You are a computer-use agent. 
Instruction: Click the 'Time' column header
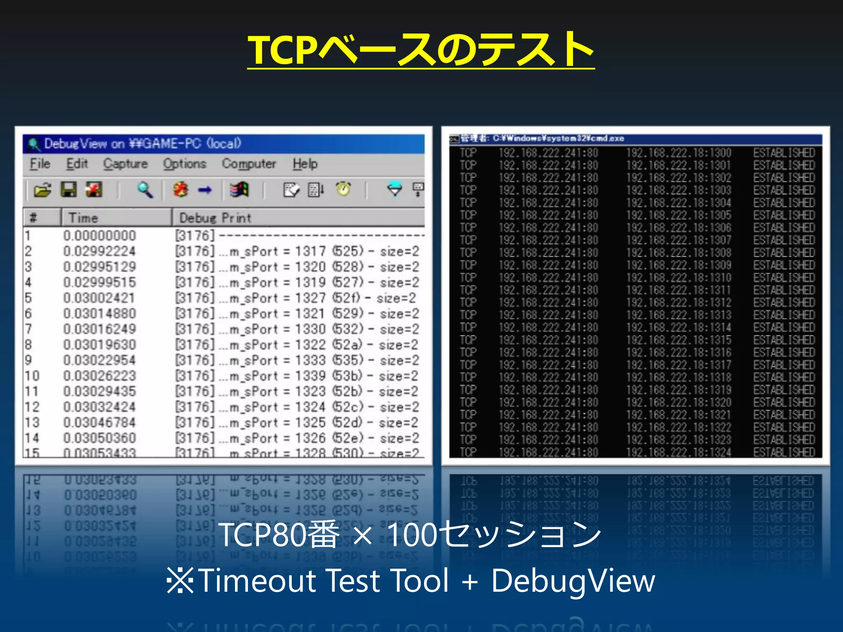(116, 217)
